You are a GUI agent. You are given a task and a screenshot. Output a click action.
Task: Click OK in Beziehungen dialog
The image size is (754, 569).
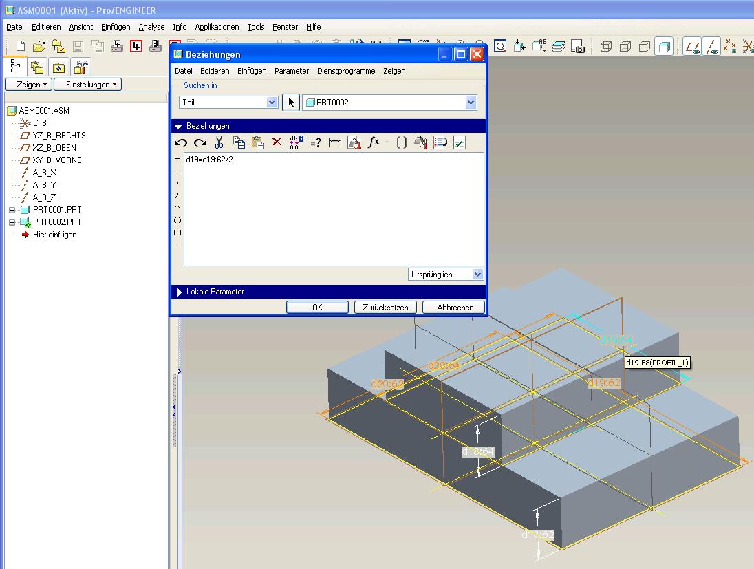pos(317,307)
